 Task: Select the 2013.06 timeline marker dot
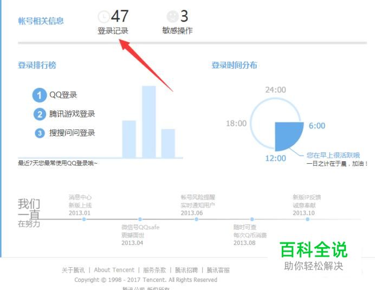tap(196, 219)
